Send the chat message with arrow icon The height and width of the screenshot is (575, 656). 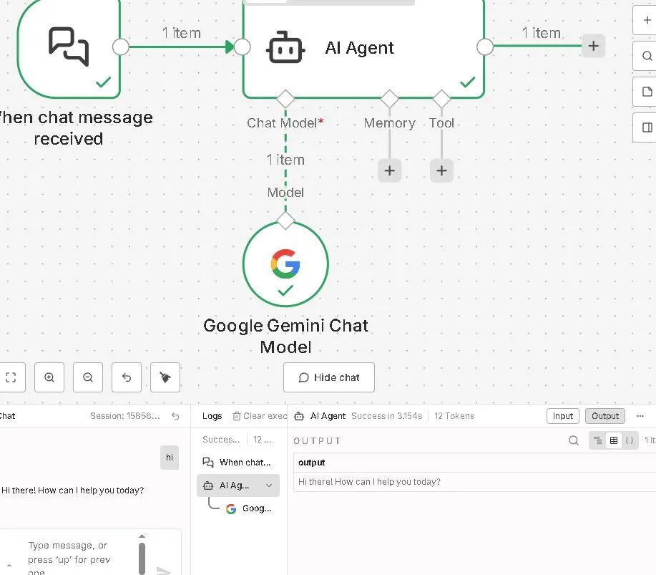164,571
